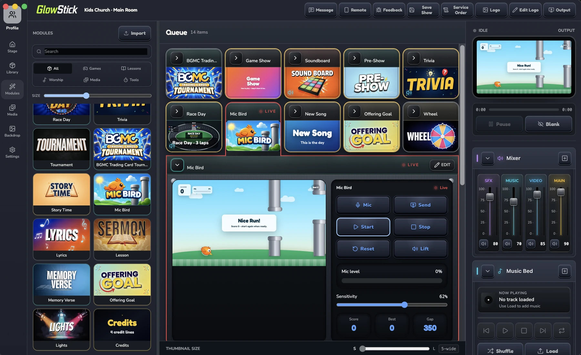Click the modules SIZE slider handle
The image size is (581, 355).
click(x=86, y=96)
